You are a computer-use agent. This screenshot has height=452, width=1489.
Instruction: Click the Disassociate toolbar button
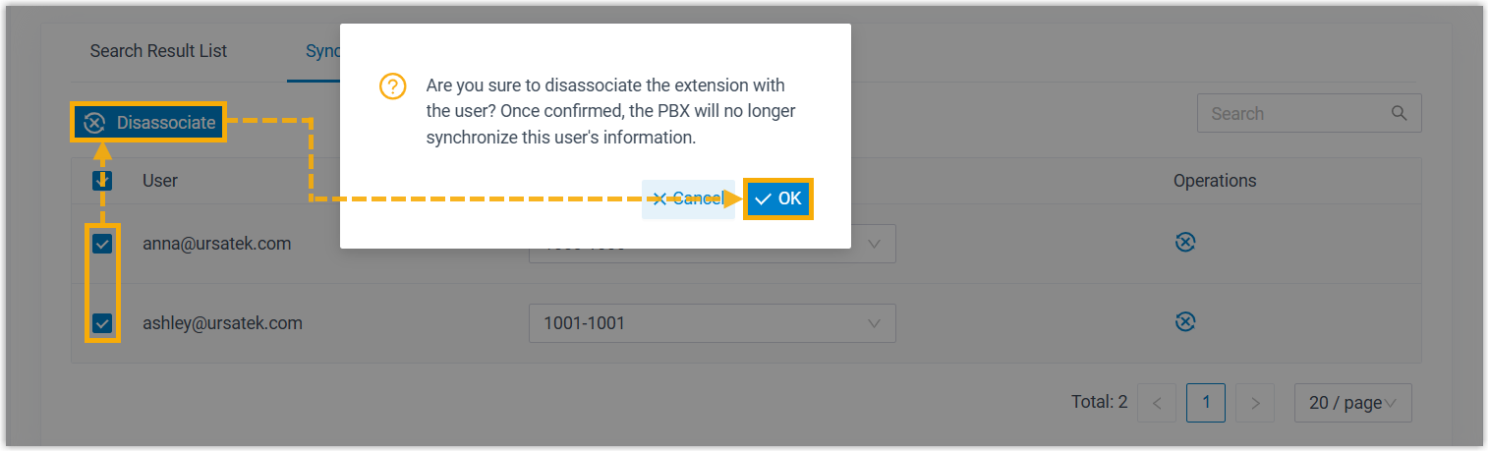pos(149,123)
